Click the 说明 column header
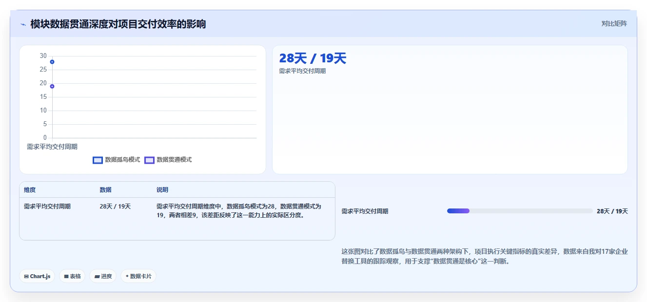The image size is (647, 302). [162, 190]
